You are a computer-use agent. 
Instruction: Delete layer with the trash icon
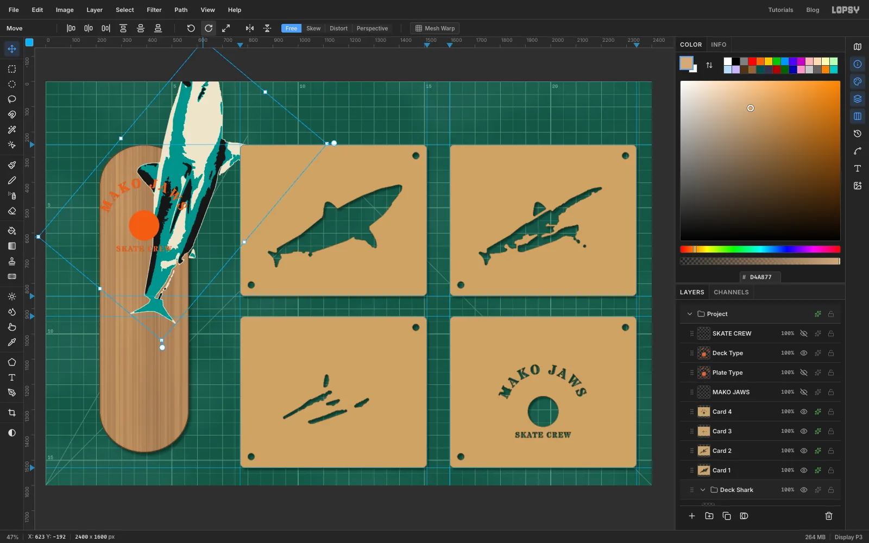pos(829,516)
